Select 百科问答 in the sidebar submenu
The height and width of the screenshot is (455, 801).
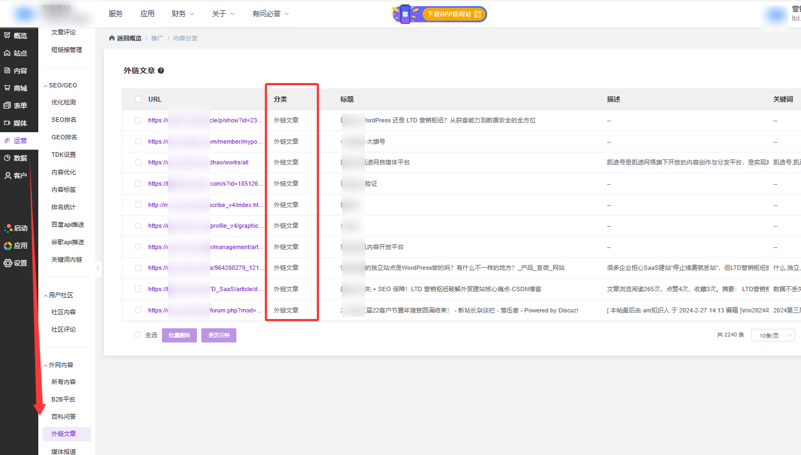pos(63,416)
